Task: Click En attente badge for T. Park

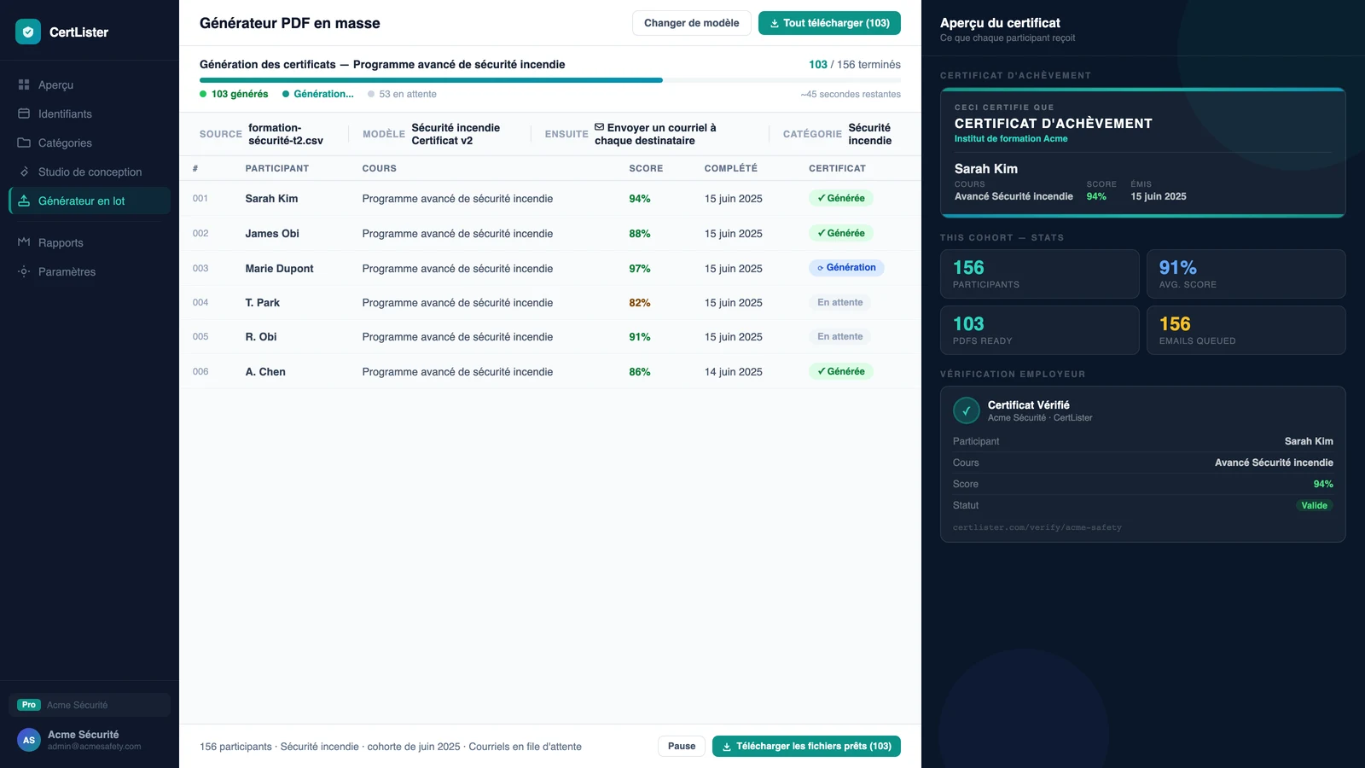Action: 840,302
